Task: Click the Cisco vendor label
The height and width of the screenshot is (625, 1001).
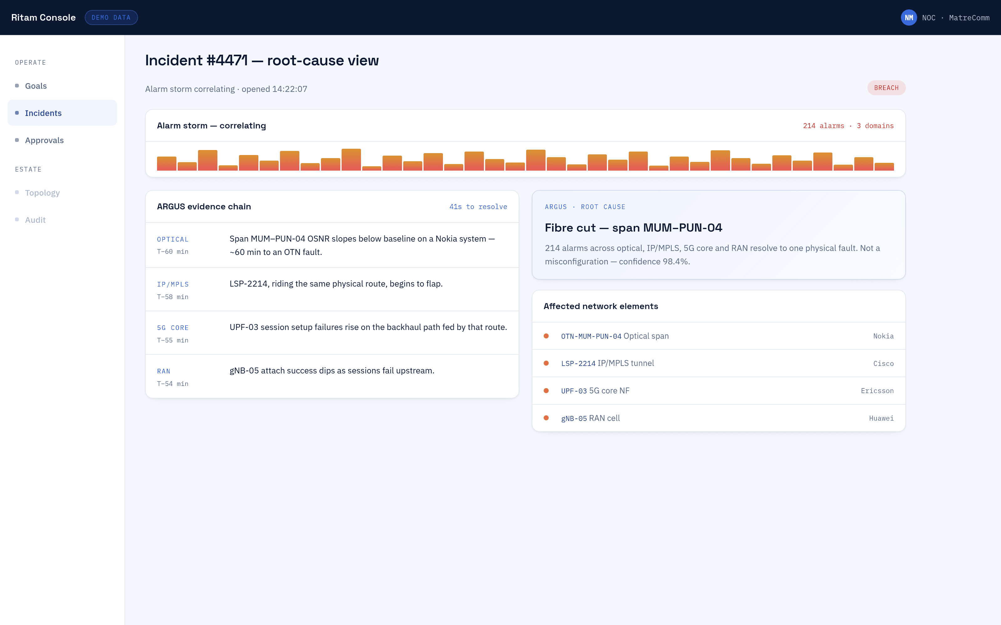Action: 883,364
